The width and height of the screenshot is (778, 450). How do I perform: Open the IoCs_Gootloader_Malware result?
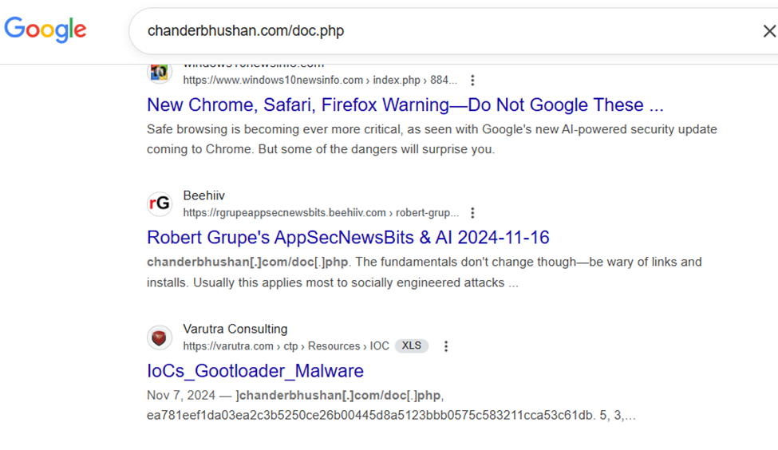click(255, 371)
